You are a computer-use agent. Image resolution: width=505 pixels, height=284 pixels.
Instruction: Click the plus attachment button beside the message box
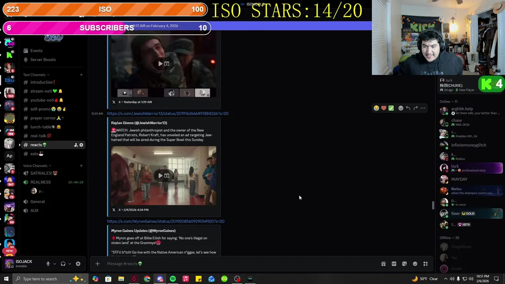(x=97, y=264)
